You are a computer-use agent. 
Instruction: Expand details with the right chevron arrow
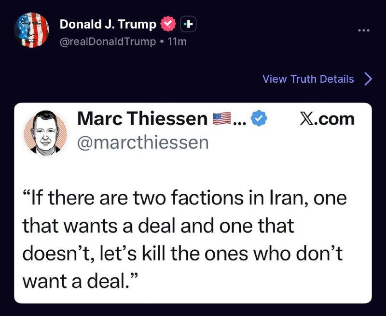point(368,79)
